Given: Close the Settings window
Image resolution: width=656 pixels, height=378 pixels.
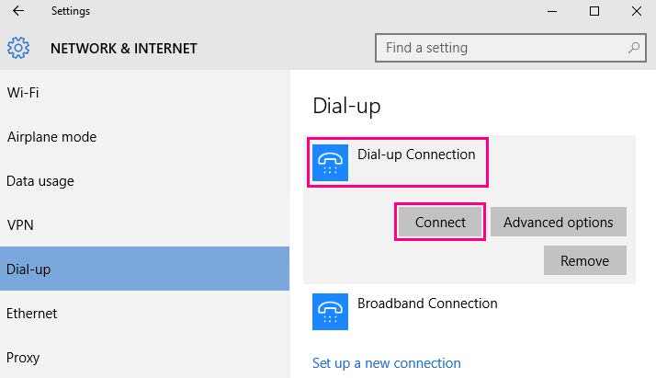Looking at the screenshot, I should tap(637, 11).
